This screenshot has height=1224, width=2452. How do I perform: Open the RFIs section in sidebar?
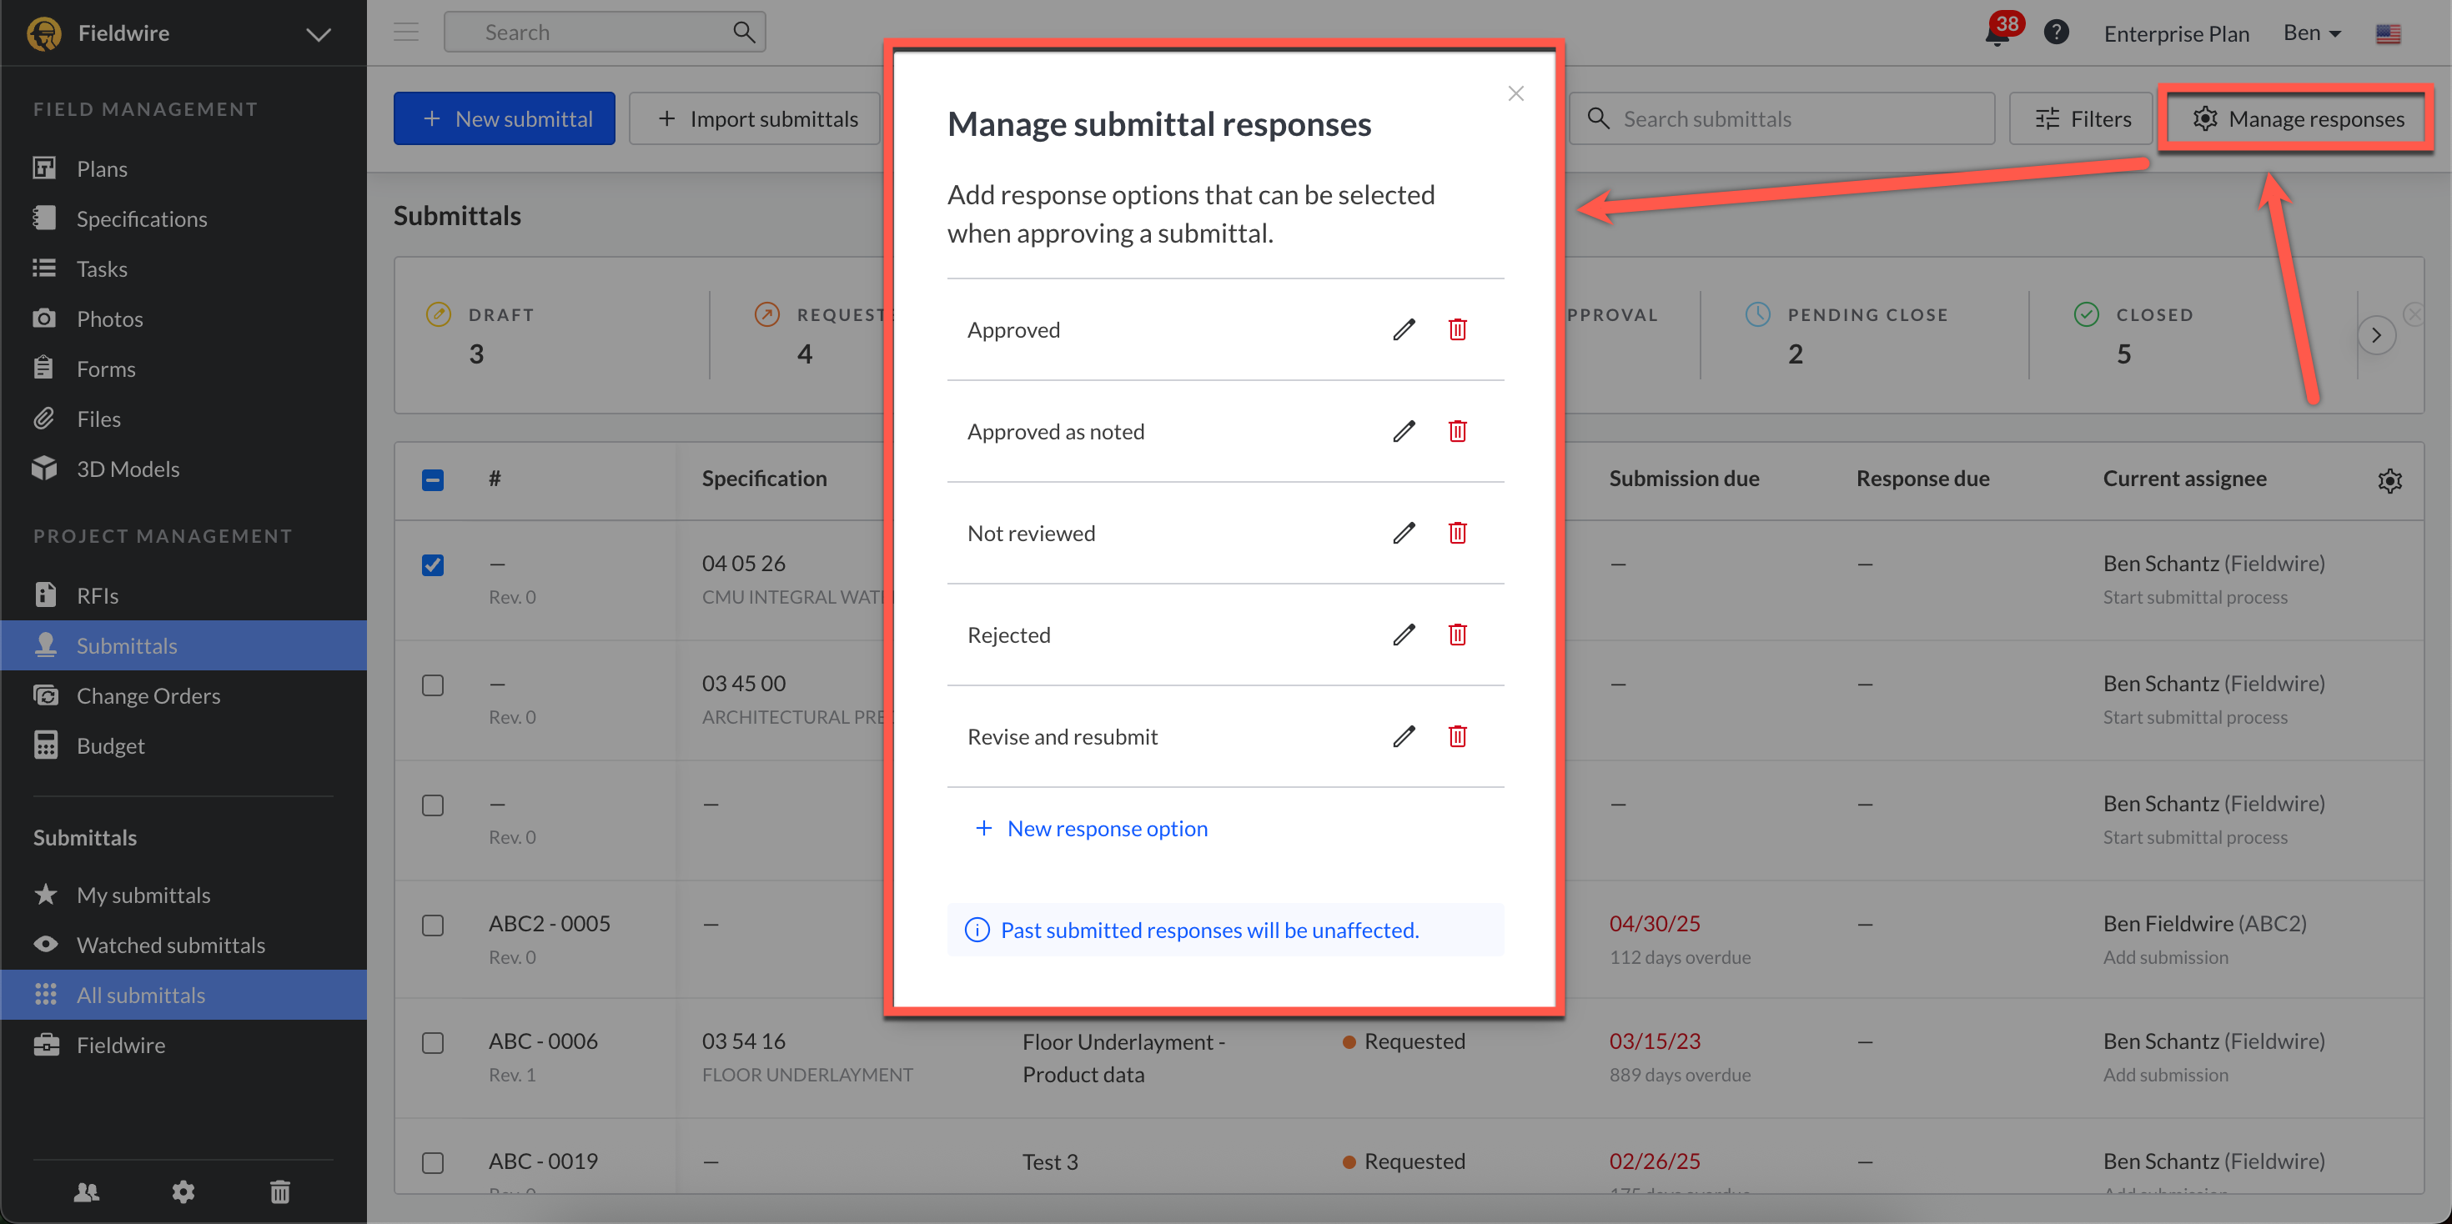pyautogui.click(x=97, y=596)
